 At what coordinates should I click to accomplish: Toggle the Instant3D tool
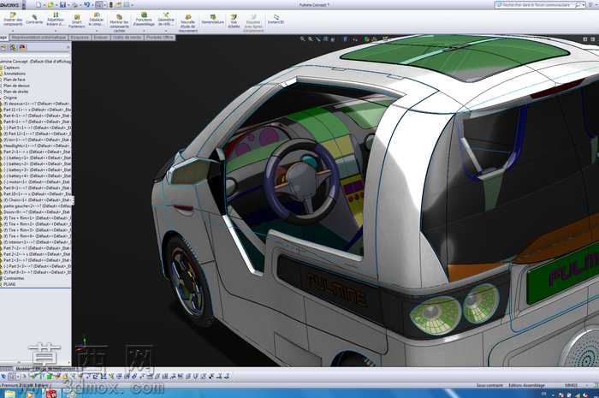(x=276, y=20)
